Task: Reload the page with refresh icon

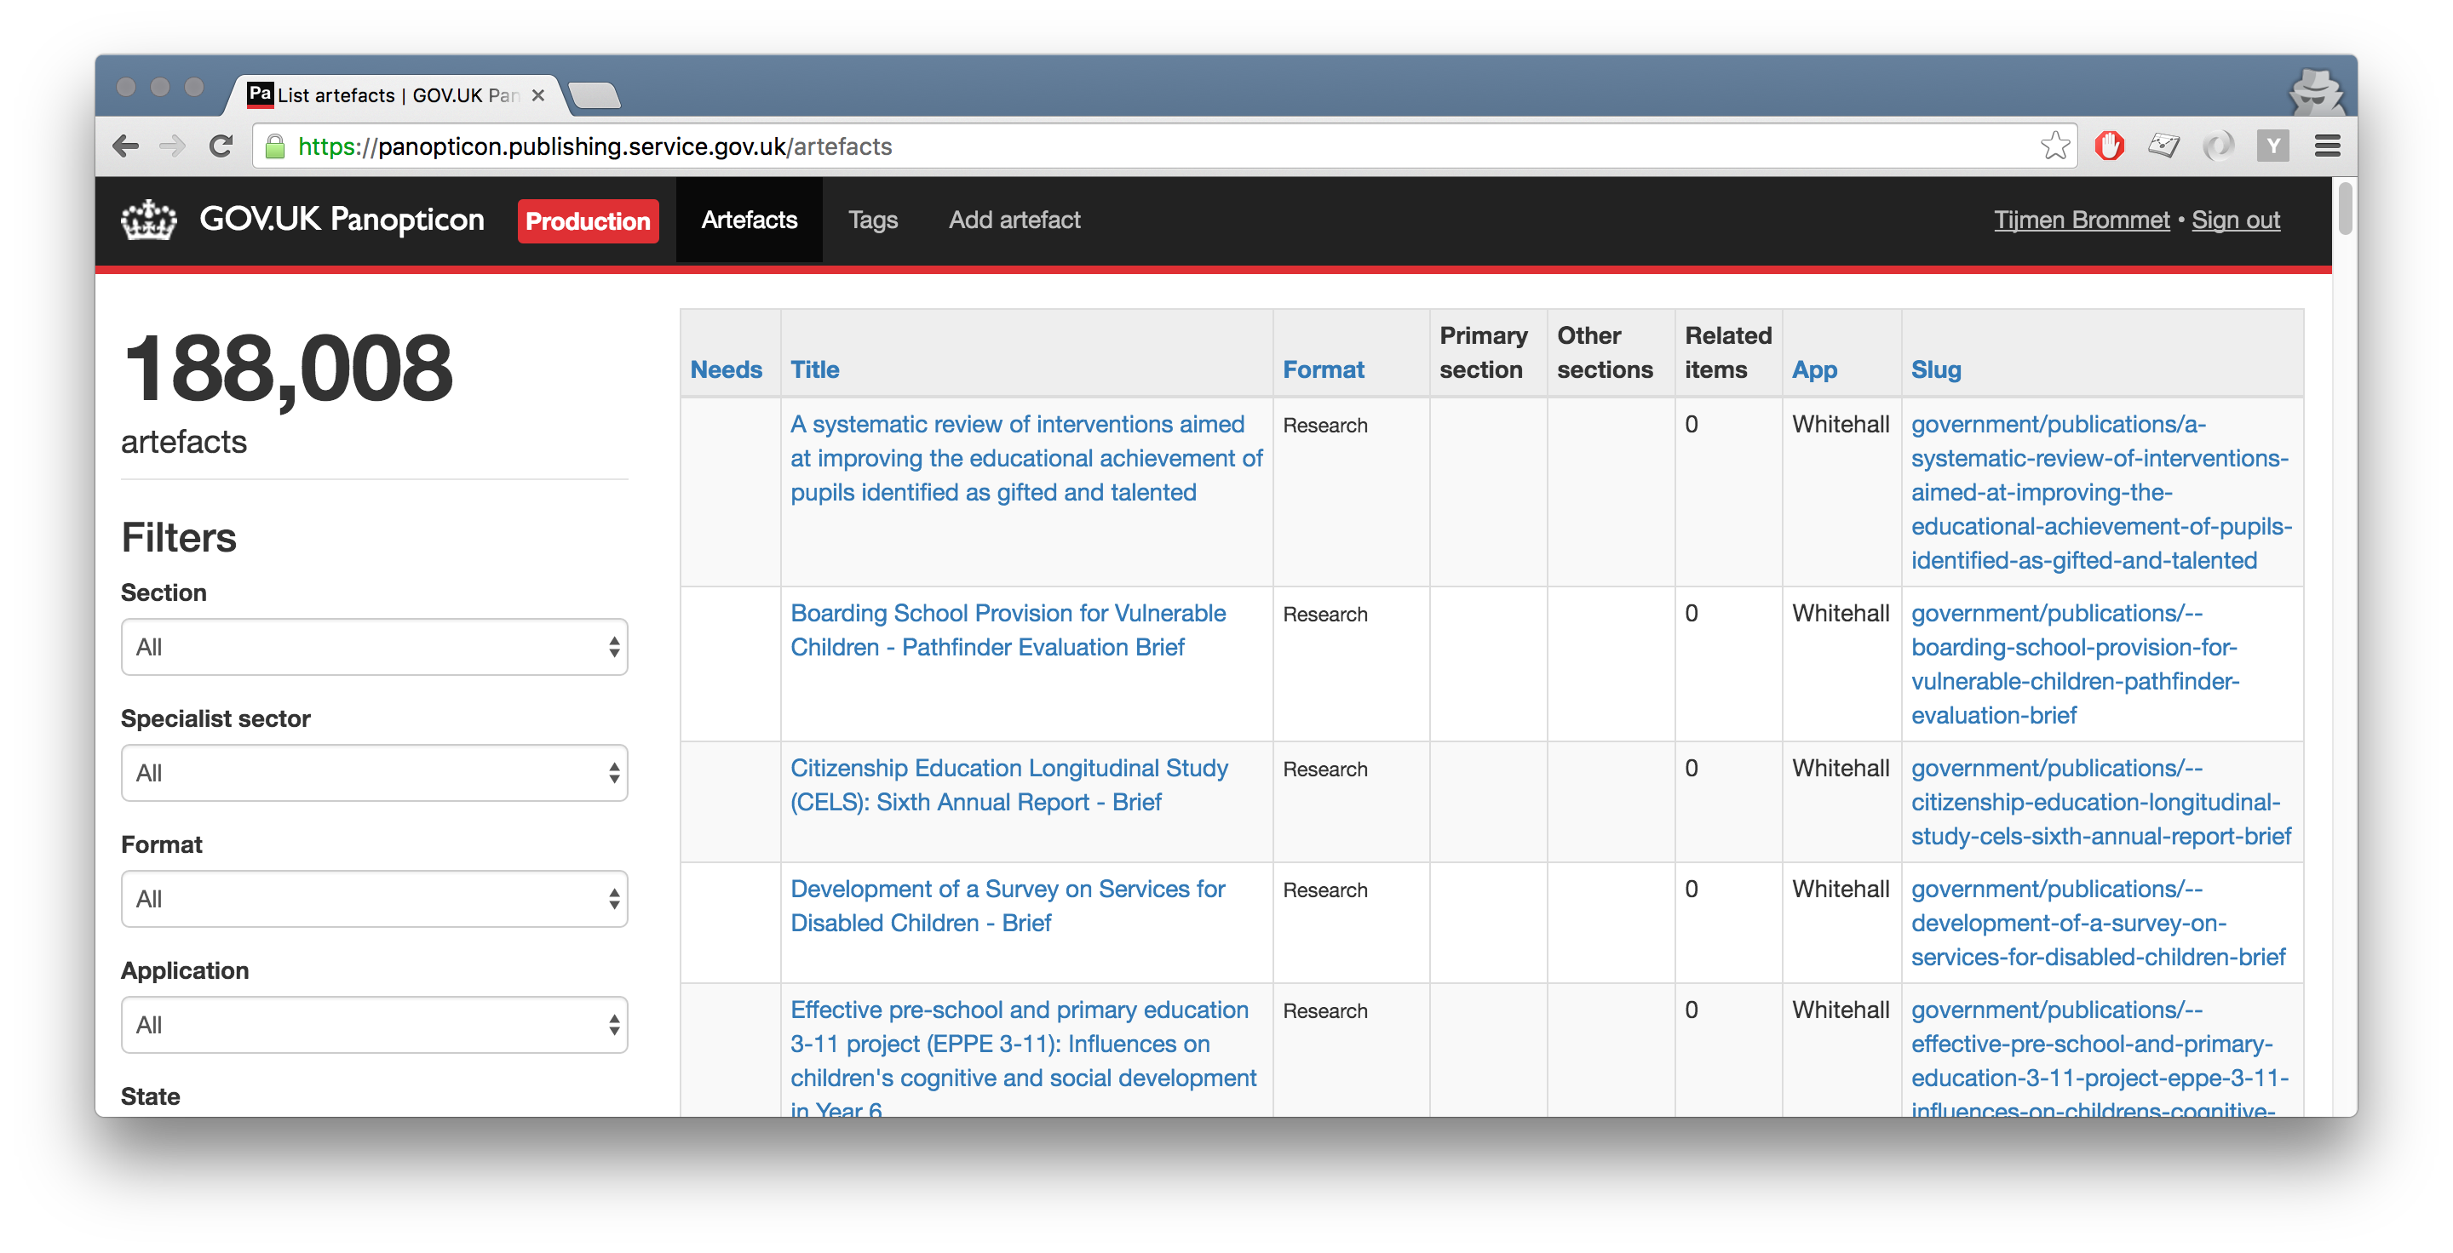Action: (221, 146)
